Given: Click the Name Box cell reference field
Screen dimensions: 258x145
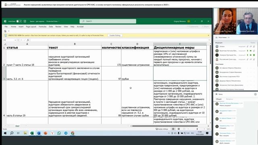Looking at the screenshot, I should click(9, 40).
